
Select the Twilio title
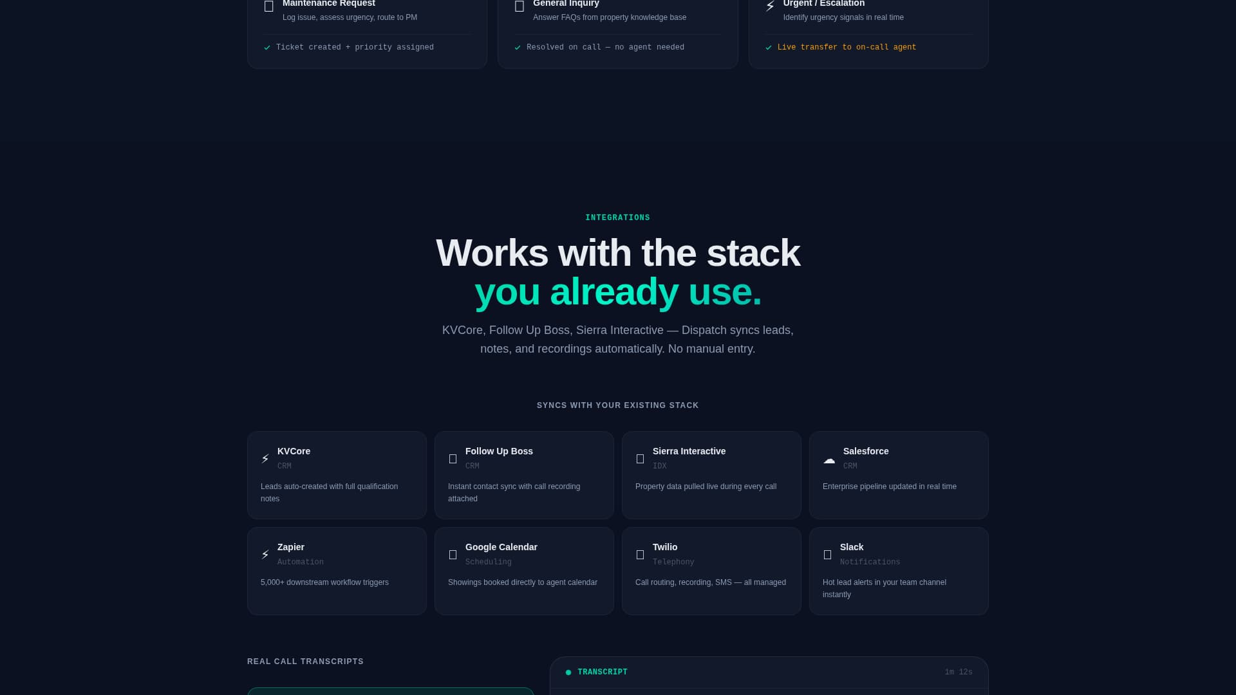click(x=665, y=547)
